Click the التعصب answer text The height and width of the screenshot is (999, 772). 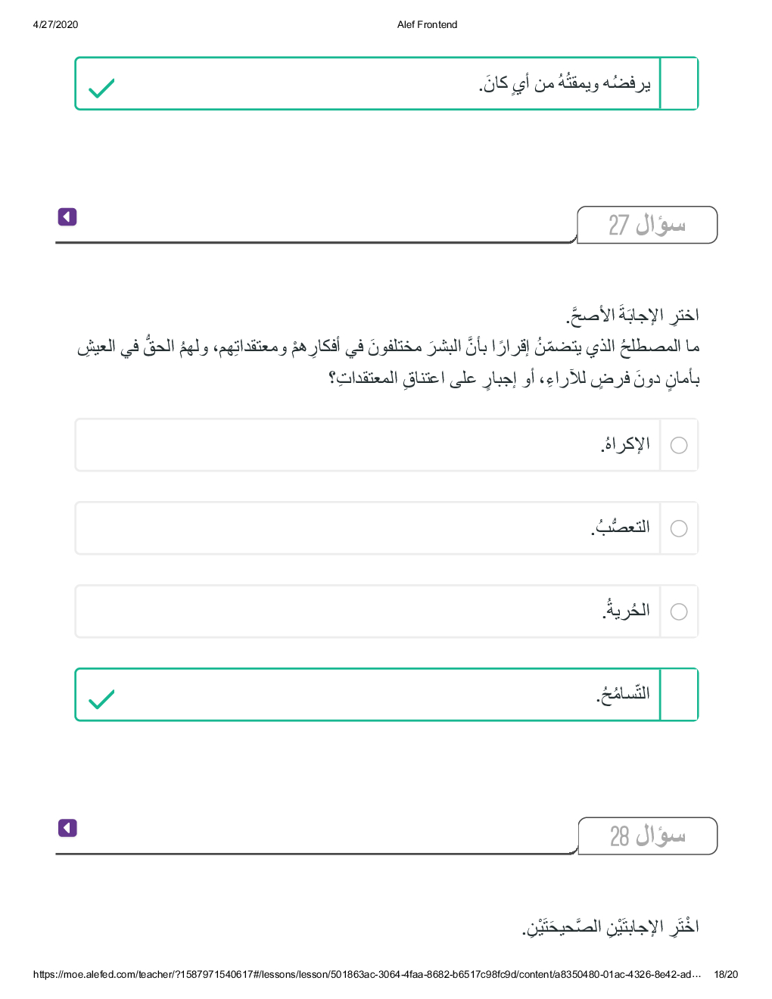tap(621, 528)
